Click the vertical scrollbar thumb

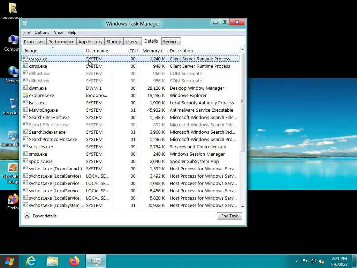coord(243,102)
